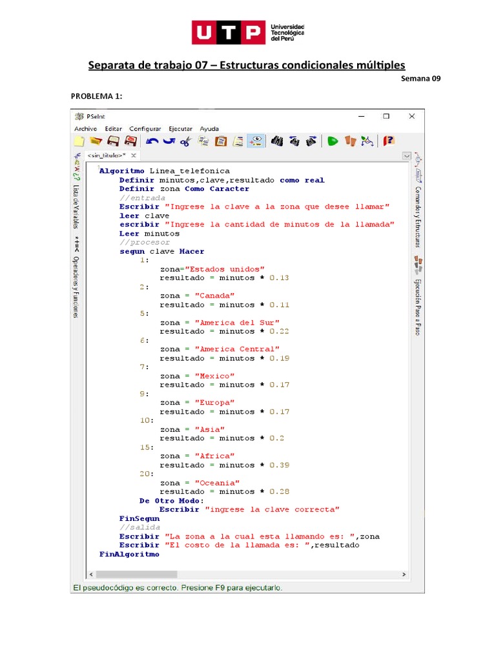Click the Find binoculars icon
Viewport: 496px width, 661px height.
pyautogui.click(x=278, y=141)
